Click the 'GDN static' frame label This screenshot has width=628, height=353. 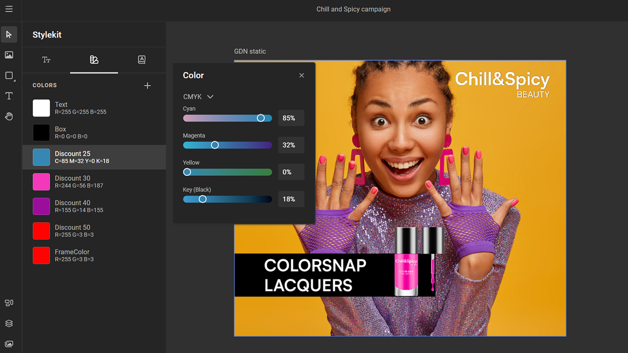pyautogui.click(x=250, y=51)
